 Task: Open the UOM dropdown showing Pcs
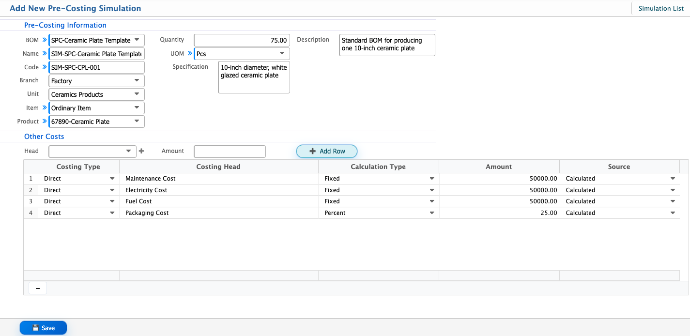pos(242,54)
